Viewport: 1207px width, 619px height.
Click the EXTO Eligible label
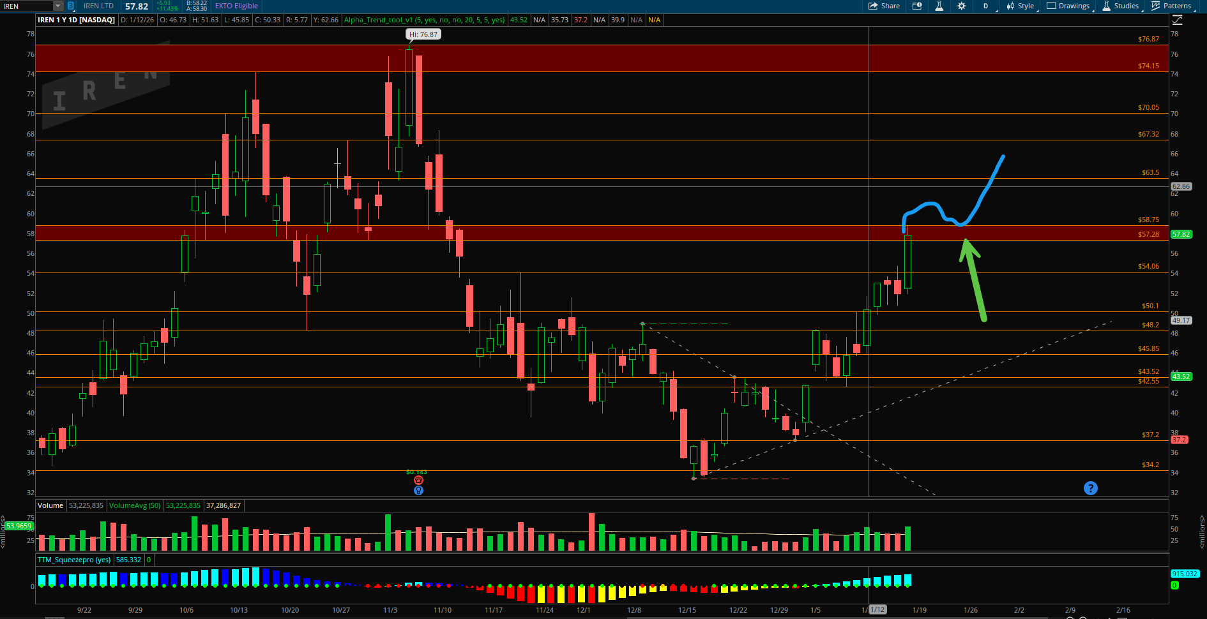236,6
